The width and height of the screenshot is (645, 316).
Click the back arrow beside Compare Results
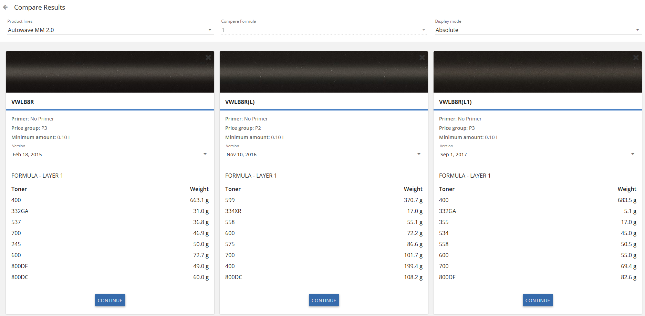click(5, 7)
